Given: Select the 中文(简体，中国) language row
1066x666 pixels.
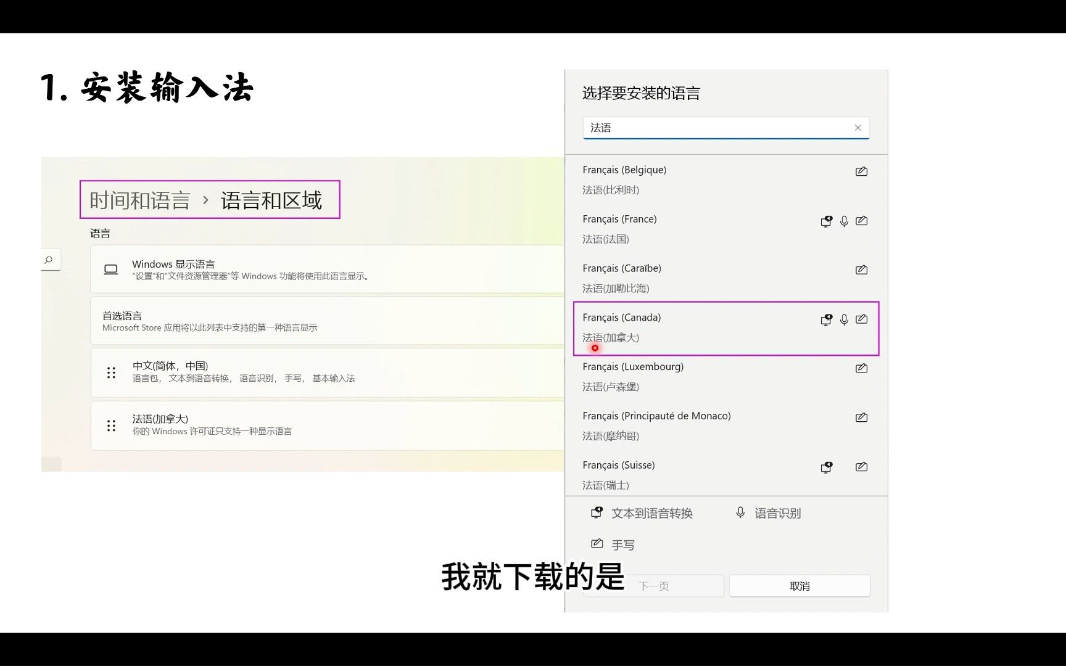Looking at the screenshot, I should pyautogui.click(x=328, y=372).
